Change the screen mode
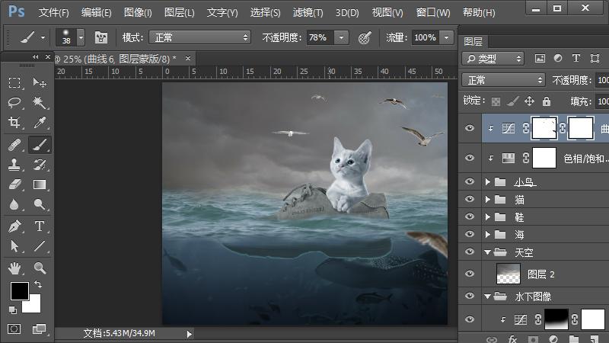This screenshot has height=343, width=609. click(x=40, y=329)
